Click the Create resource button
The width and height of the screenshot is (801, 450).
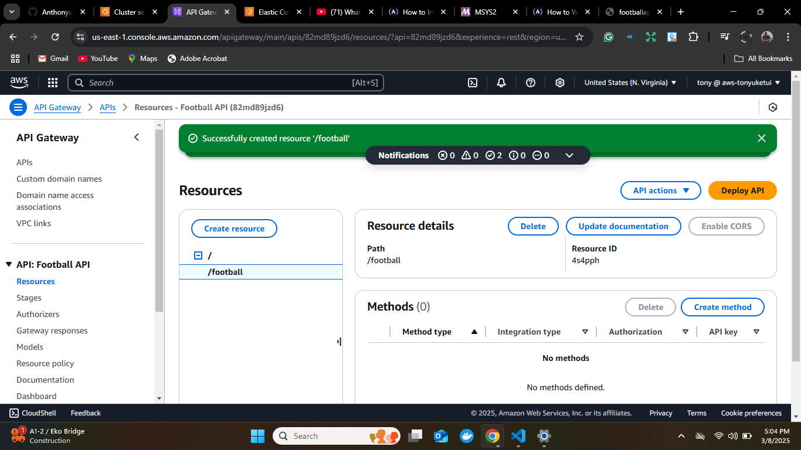pyautogui.click(x=234, y=229)
